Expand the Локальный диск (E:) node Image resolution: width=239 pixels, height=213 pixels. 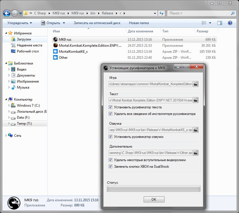(x=9, y=111)
